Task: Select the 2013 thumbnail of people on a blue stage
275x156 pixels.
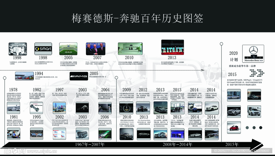Action: [178, 134]
